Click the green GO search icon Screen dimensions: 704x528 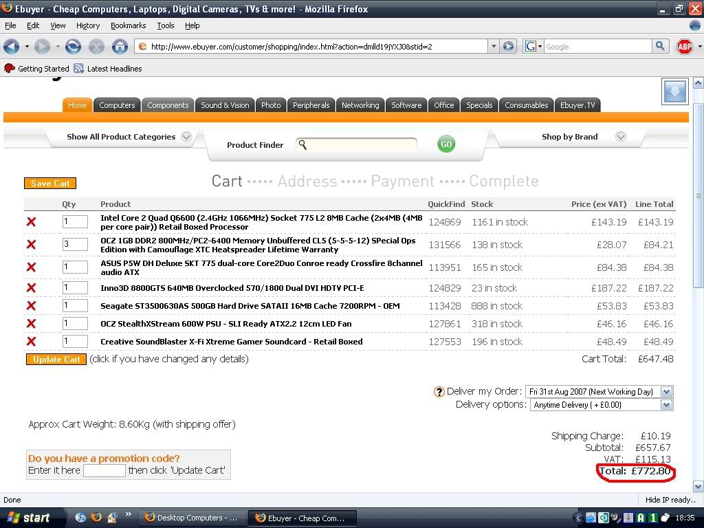point(446,144)
